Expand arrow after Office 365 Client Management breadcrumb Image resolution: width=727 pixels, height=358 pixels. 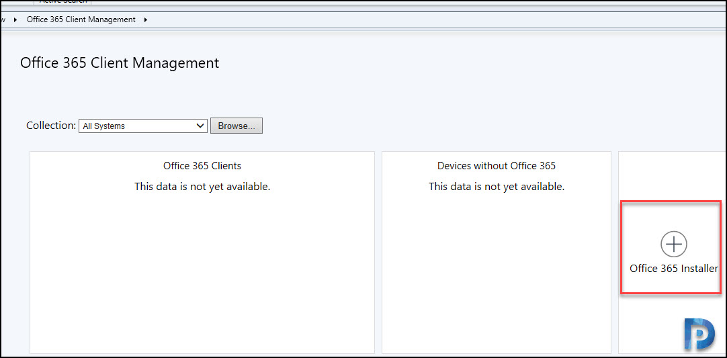(146, 20)
